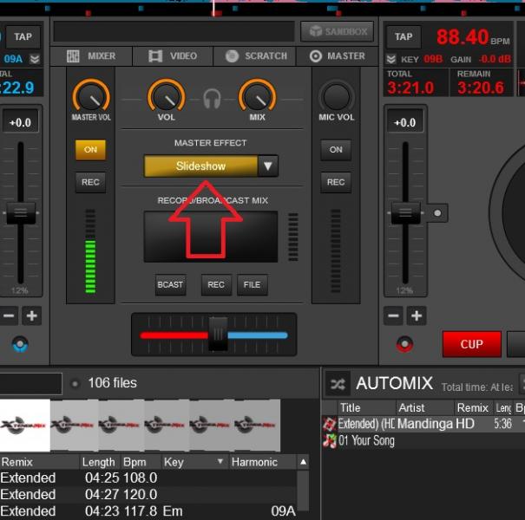Enable the microphone ON button
This screenshot has width=525, height=520.
[336, 150]
